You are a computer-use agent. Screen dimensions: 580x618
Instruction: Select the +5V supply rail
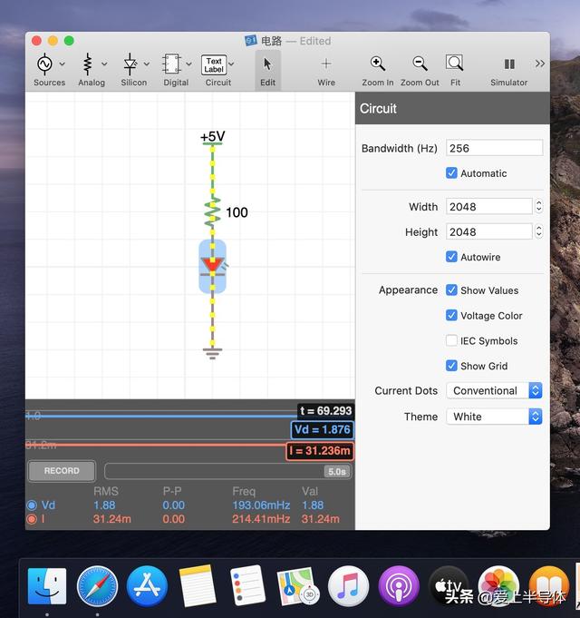[212, 138]
